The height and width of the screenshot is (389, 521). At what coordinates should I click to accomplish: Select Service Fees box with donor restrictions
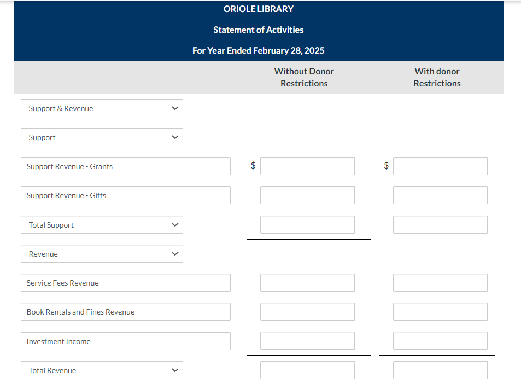[x=440, y=283]
